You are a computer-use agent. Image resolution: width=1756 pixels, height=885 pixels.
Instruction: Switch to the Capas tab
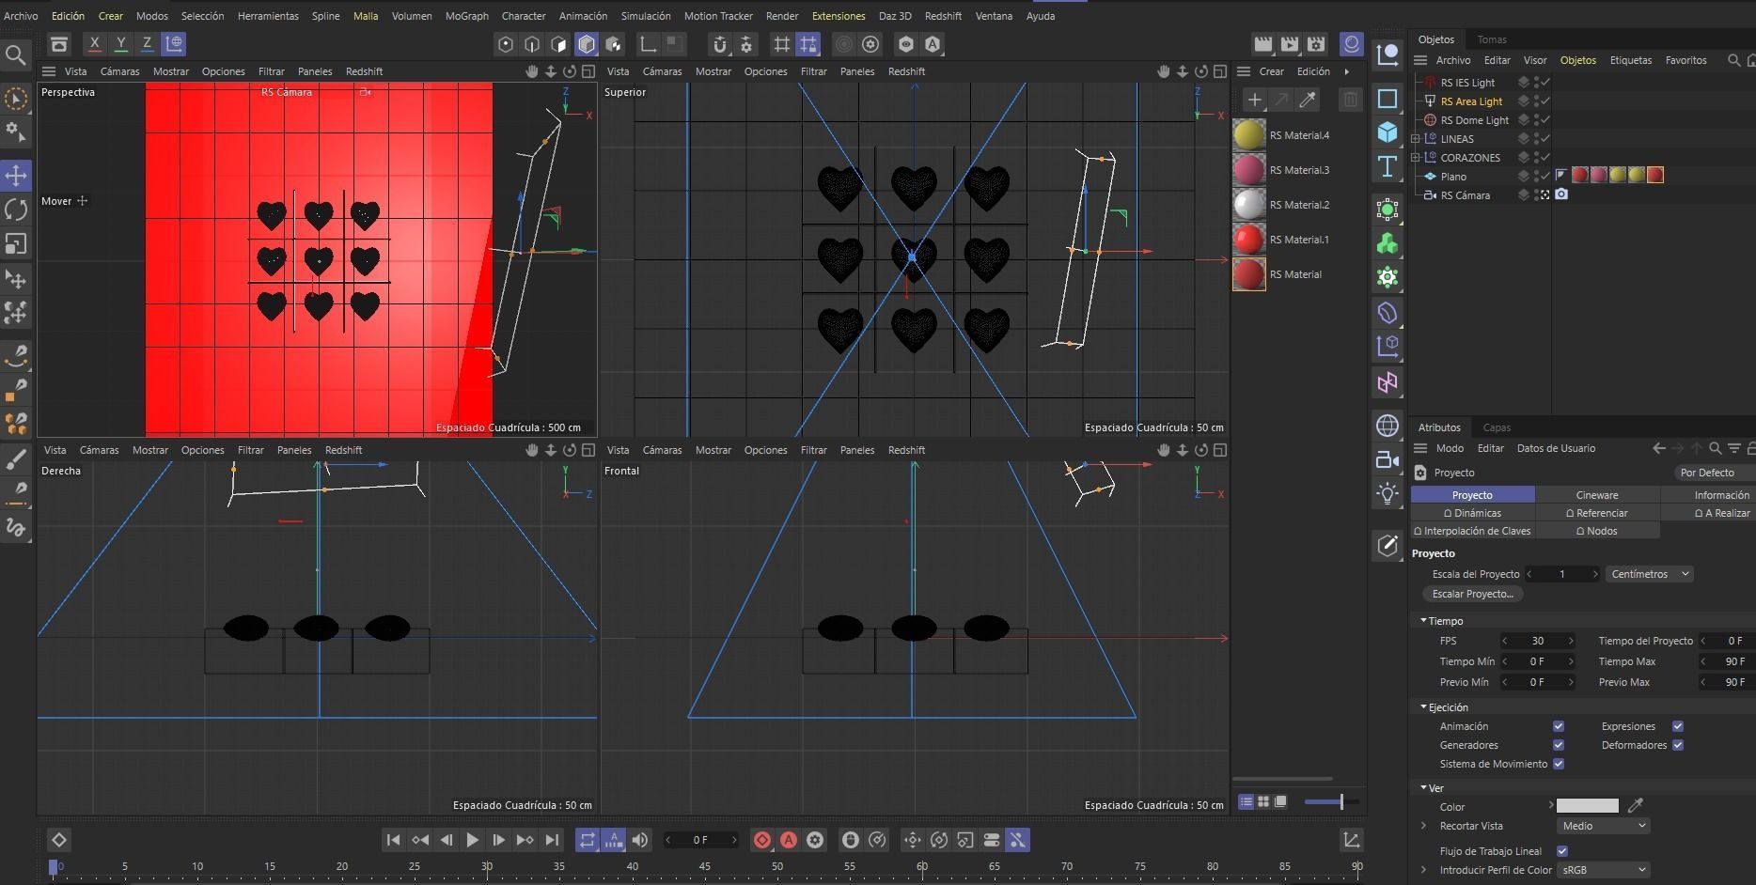pyautogui.click(x=1497, y=427)
